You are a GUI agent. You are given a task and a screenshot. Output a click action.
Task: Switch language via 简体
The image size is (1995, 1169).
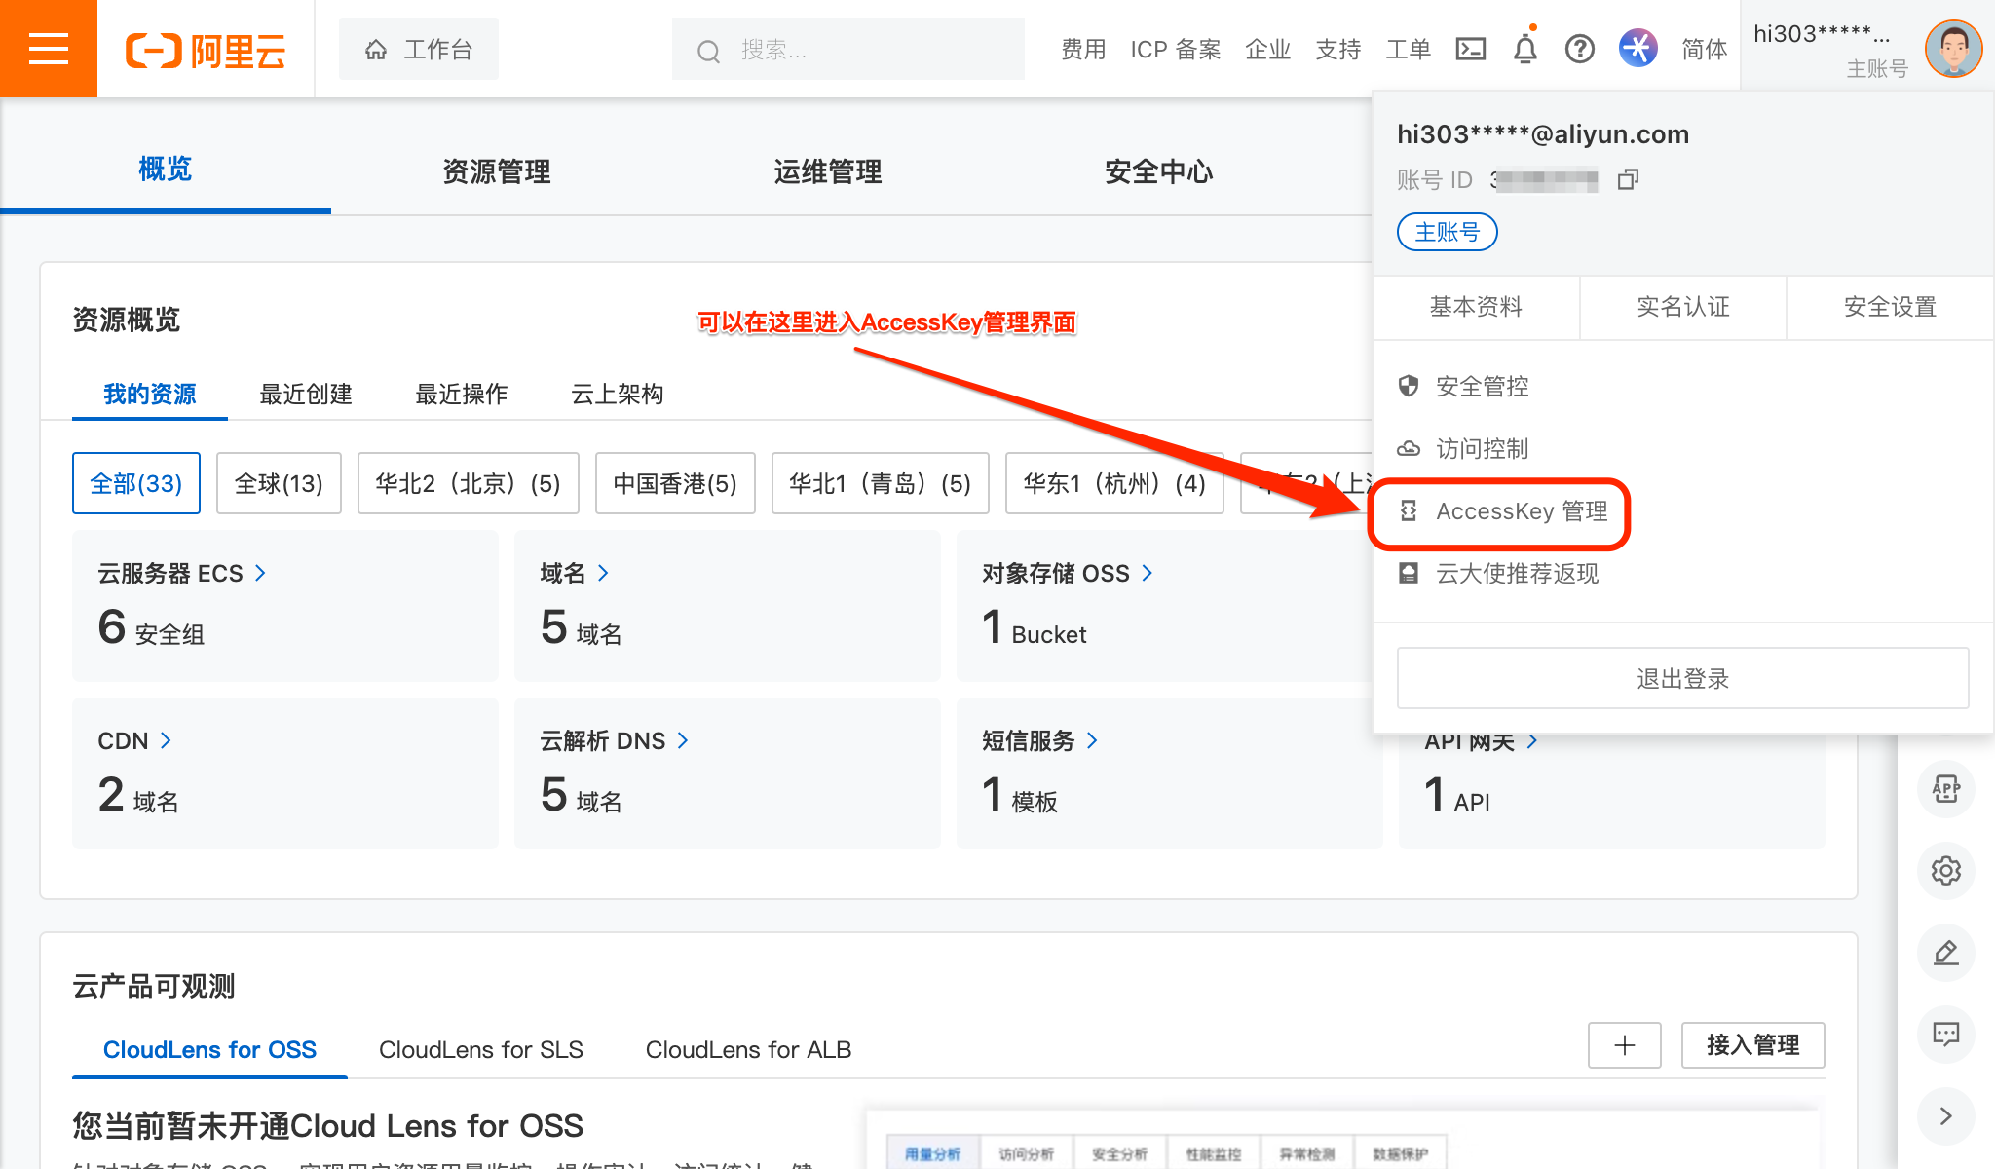coord(1704,49)
